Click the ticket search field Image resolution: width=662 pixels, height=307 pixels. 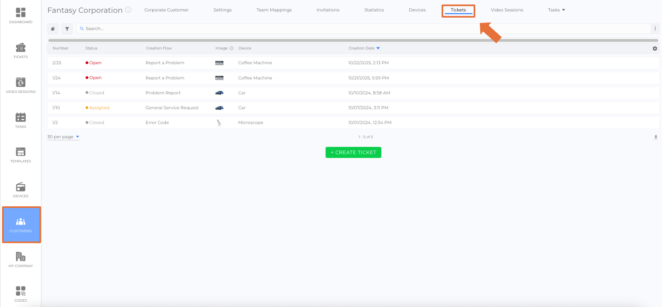click(361, 29)
